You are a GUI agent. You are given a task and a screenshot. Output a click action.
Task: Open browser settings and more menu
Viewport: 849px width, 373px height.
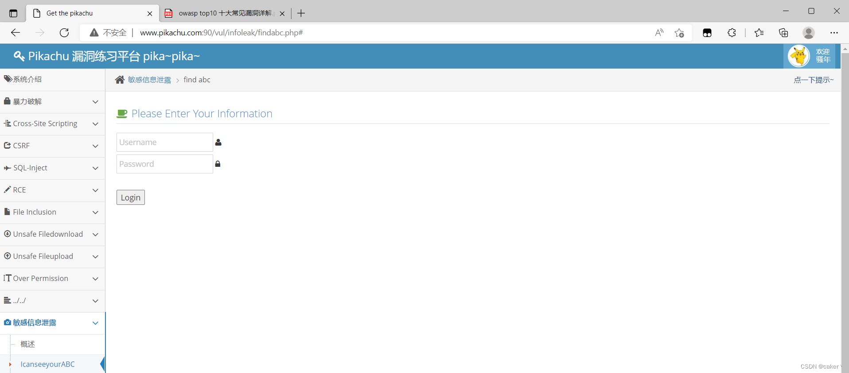pyautogui.click(x=834, y=33)
